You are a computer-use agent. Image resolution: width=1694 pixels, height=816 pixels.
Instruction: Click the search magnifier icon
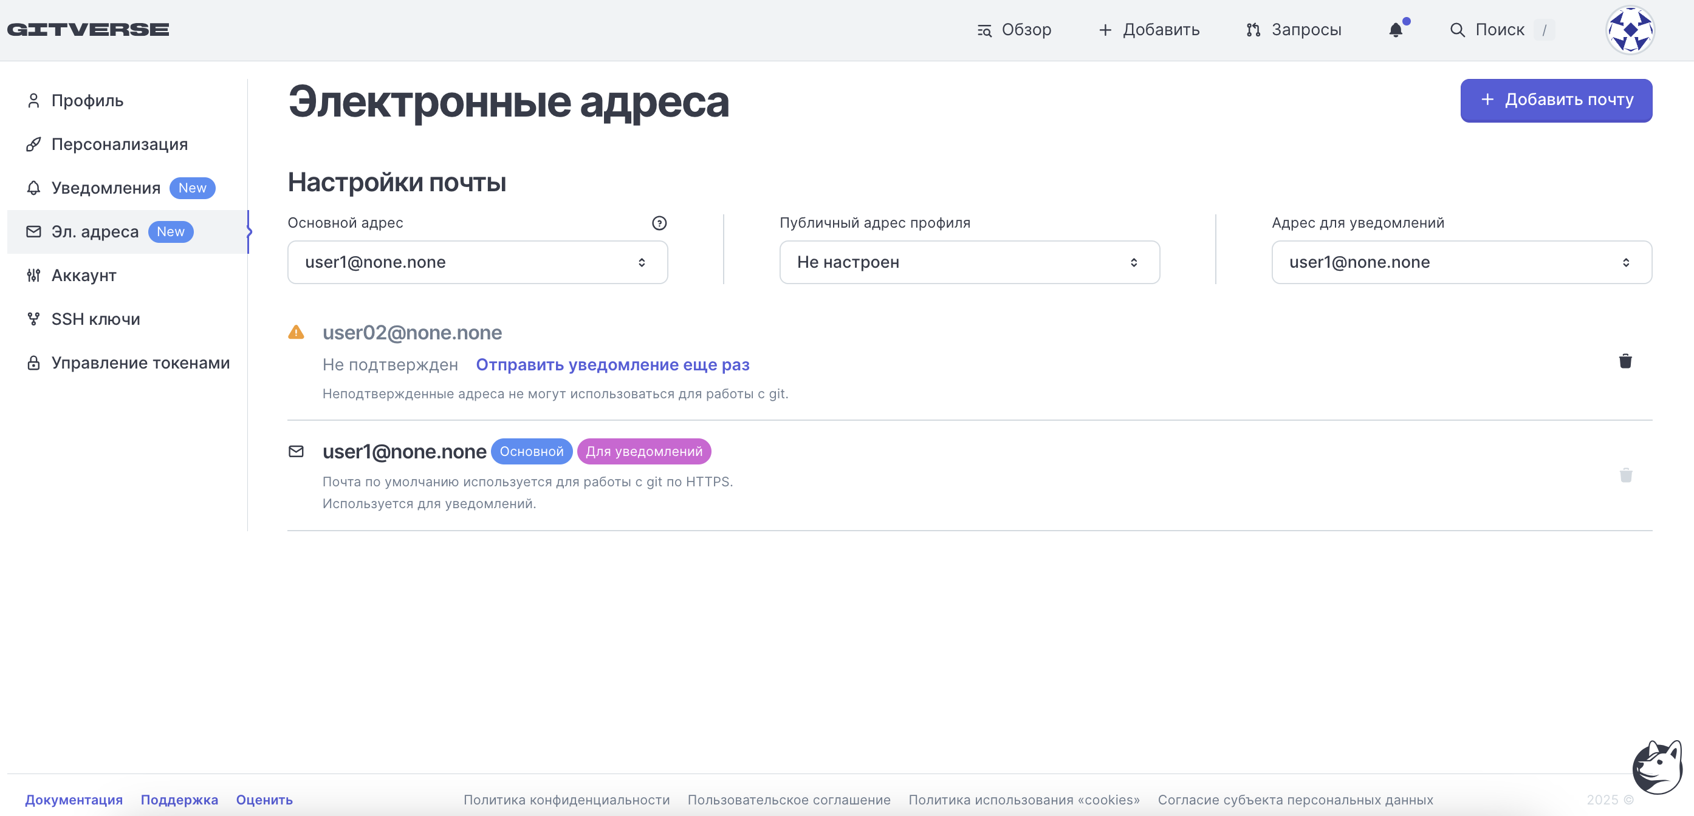(x=1457, y=30)
